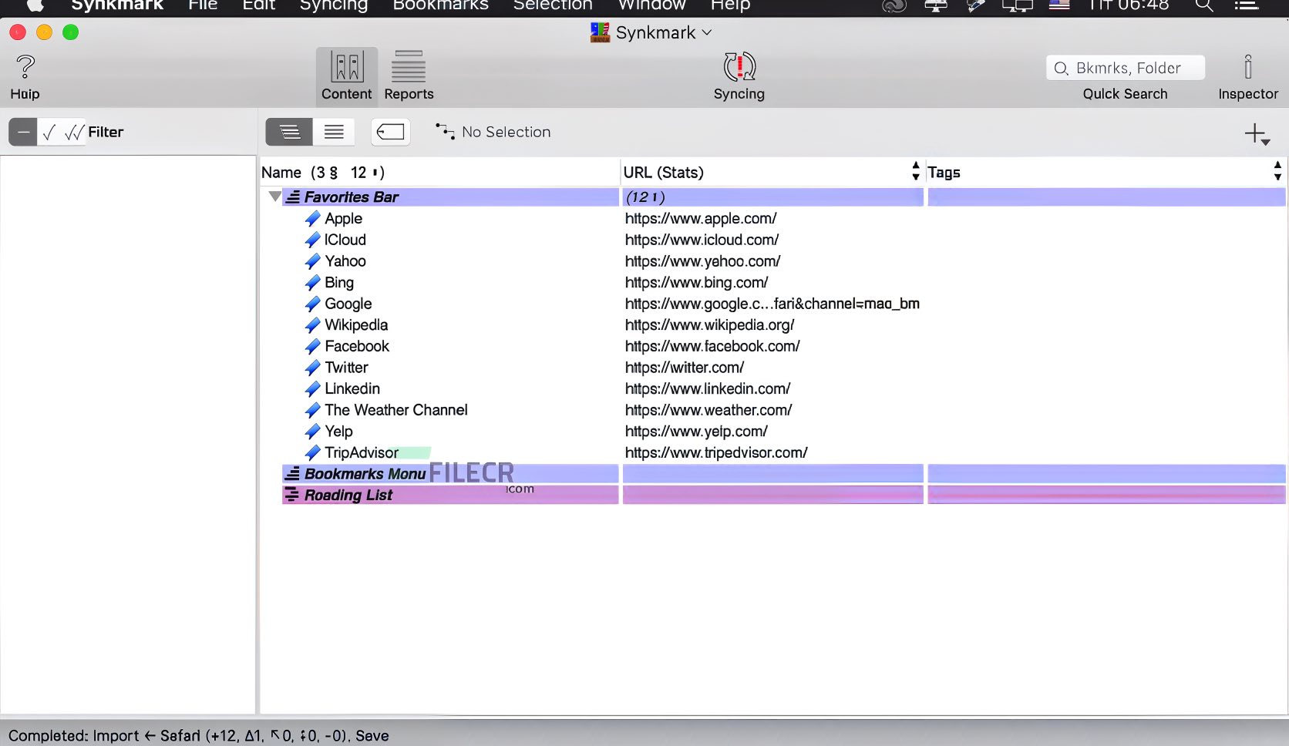Open the Syncing menu in the menu bar

[333, 6]
